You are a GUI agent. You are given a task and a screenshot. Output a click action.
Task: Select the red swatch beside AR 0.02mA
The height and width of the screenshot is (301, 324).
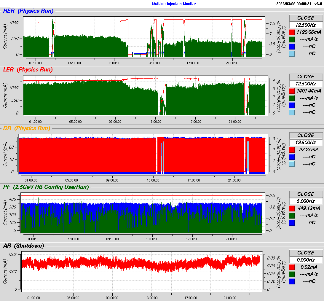pos(292,267)
